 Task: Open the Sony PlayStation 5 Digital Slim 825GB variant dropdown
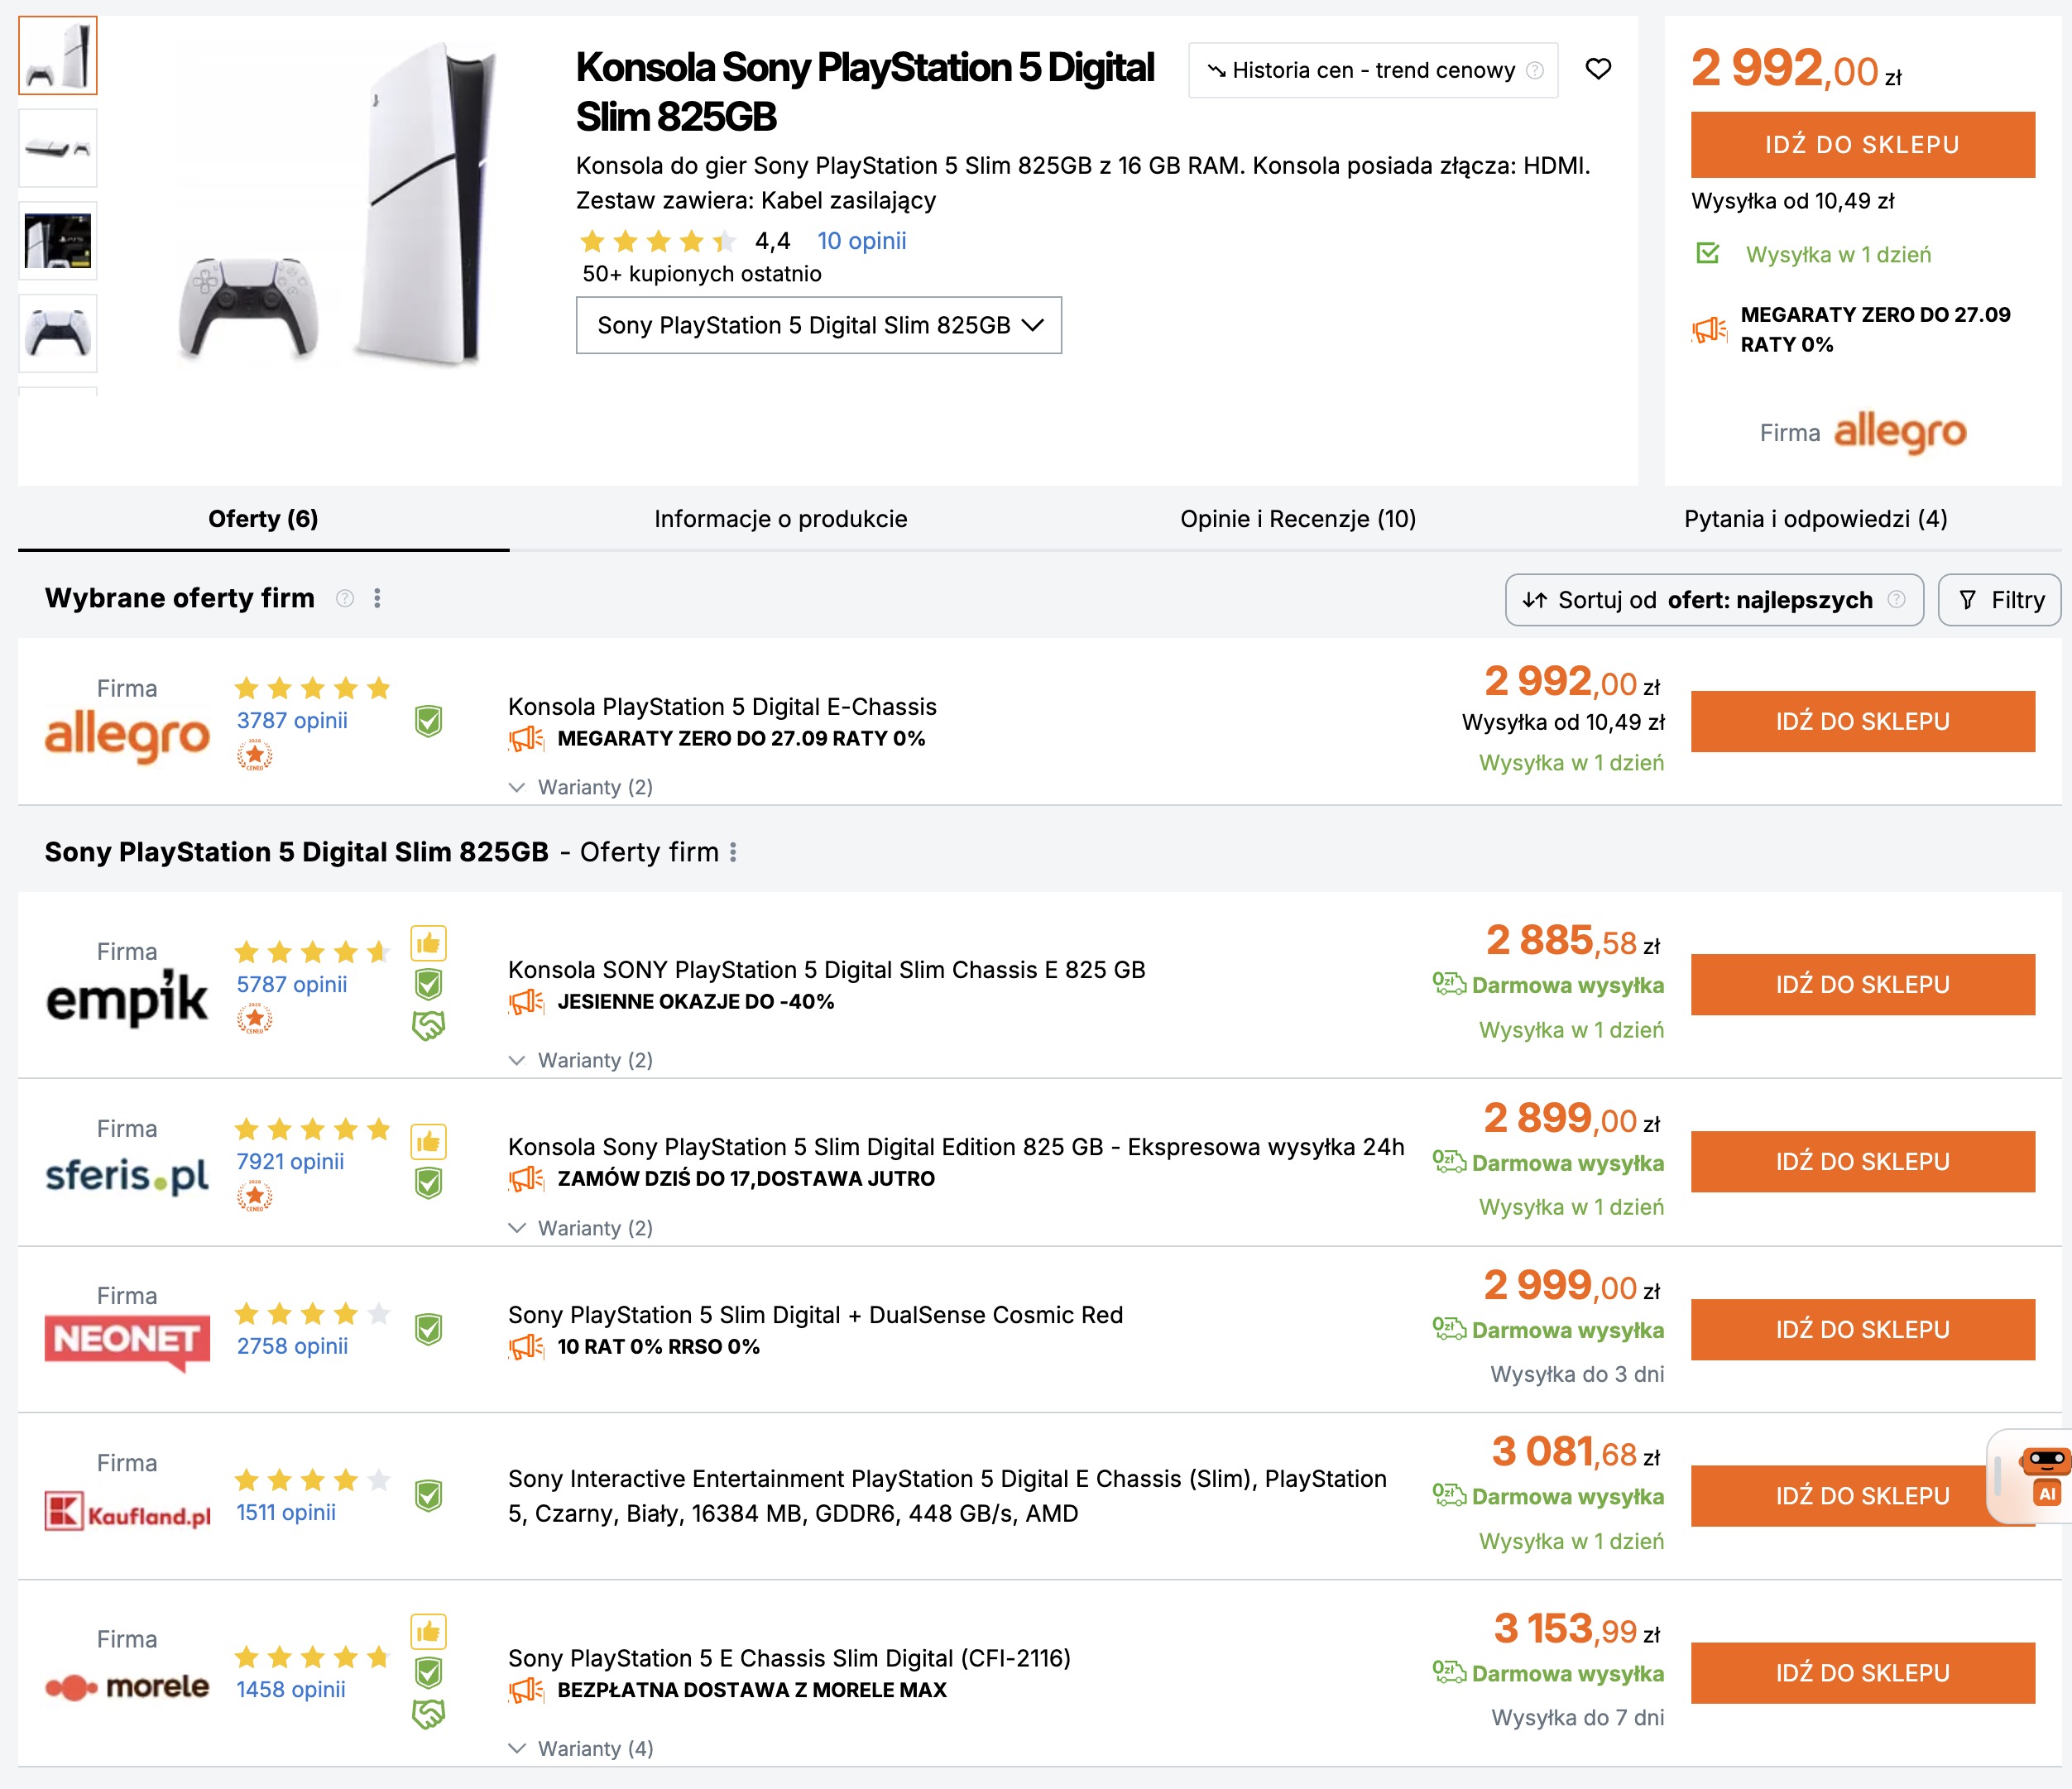click(x=819, y=325)
